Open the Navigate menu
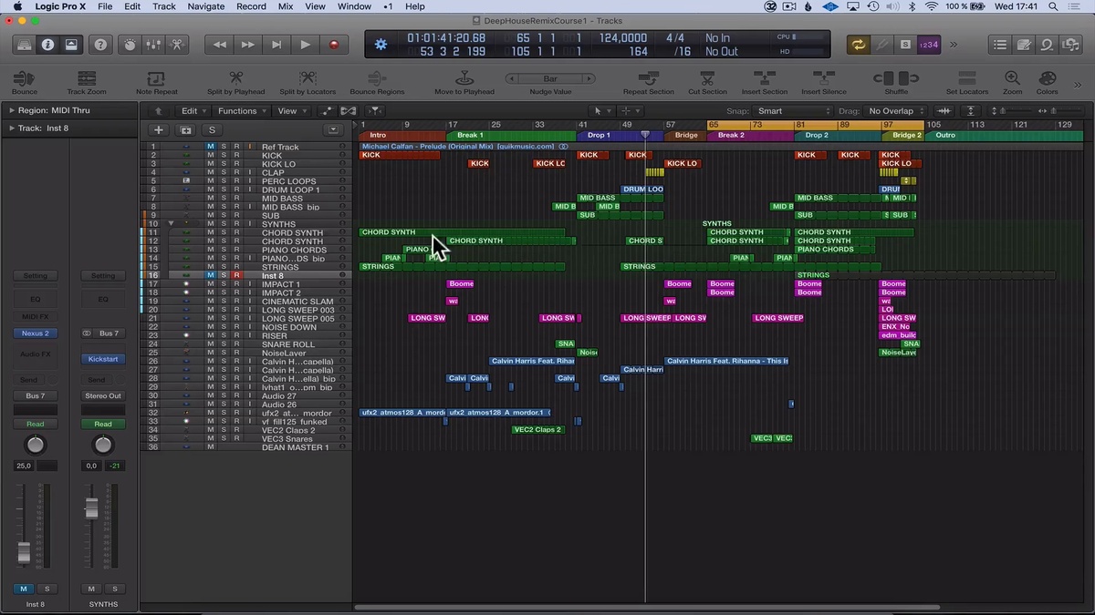The width and height of the screenshot is (1095, 615). coord(205,6)
